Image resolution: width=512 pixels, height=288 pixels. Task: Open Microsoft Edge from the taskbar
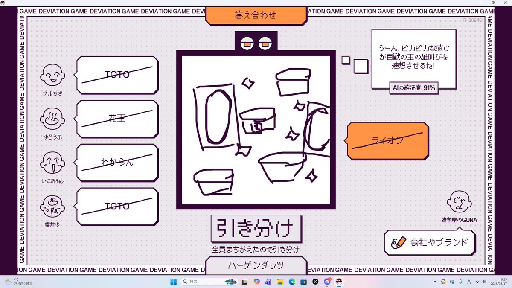click(292, 282)
